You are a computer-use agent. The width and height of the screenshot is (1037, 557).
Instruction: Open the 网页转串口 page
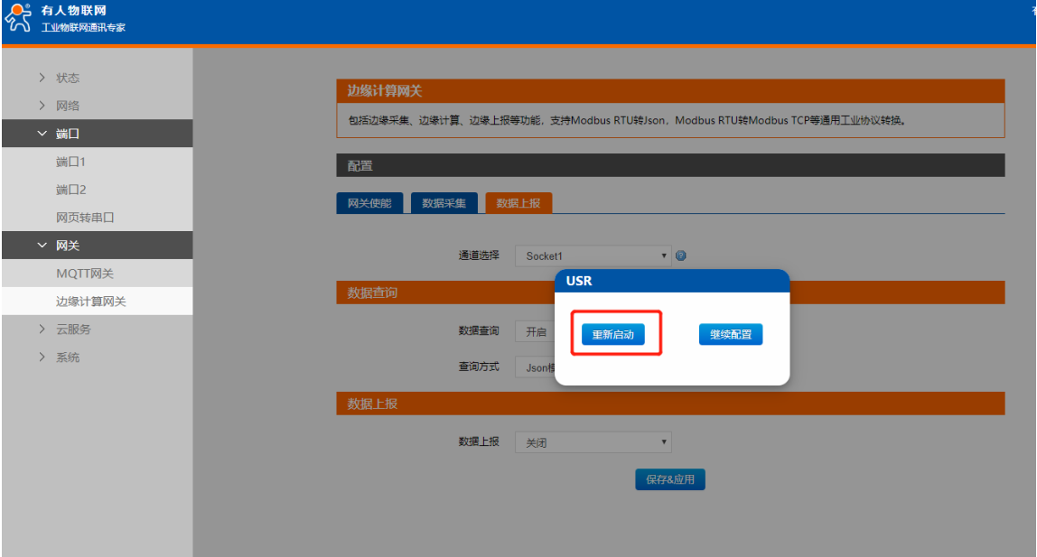point(85,218)
